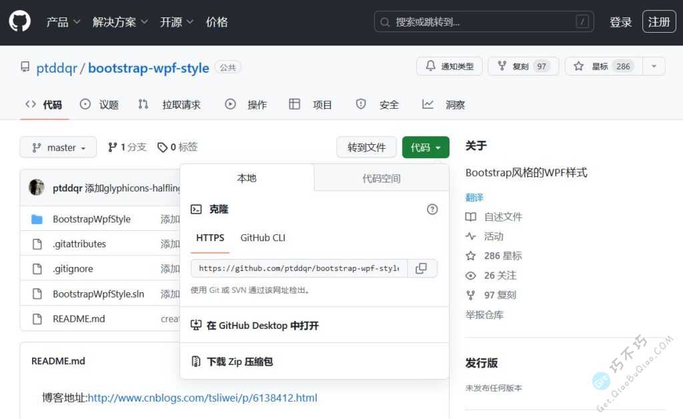View the 0 标签 tags link
This screenshot has height=419, width=683.
(x=177, y=147)
